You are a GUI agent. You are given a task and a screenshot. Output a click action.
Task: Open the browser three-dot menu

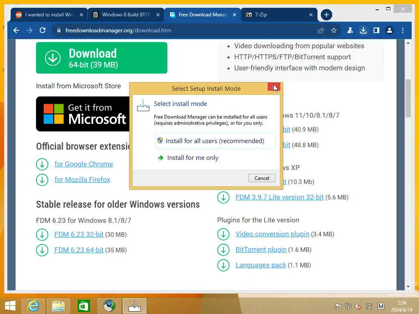(x=403, y=30)
